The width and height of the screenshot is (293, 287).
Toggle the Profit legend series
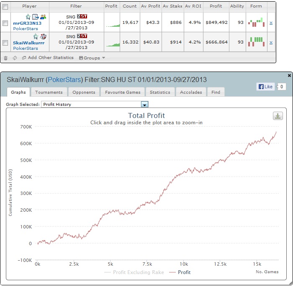point(180,272)
